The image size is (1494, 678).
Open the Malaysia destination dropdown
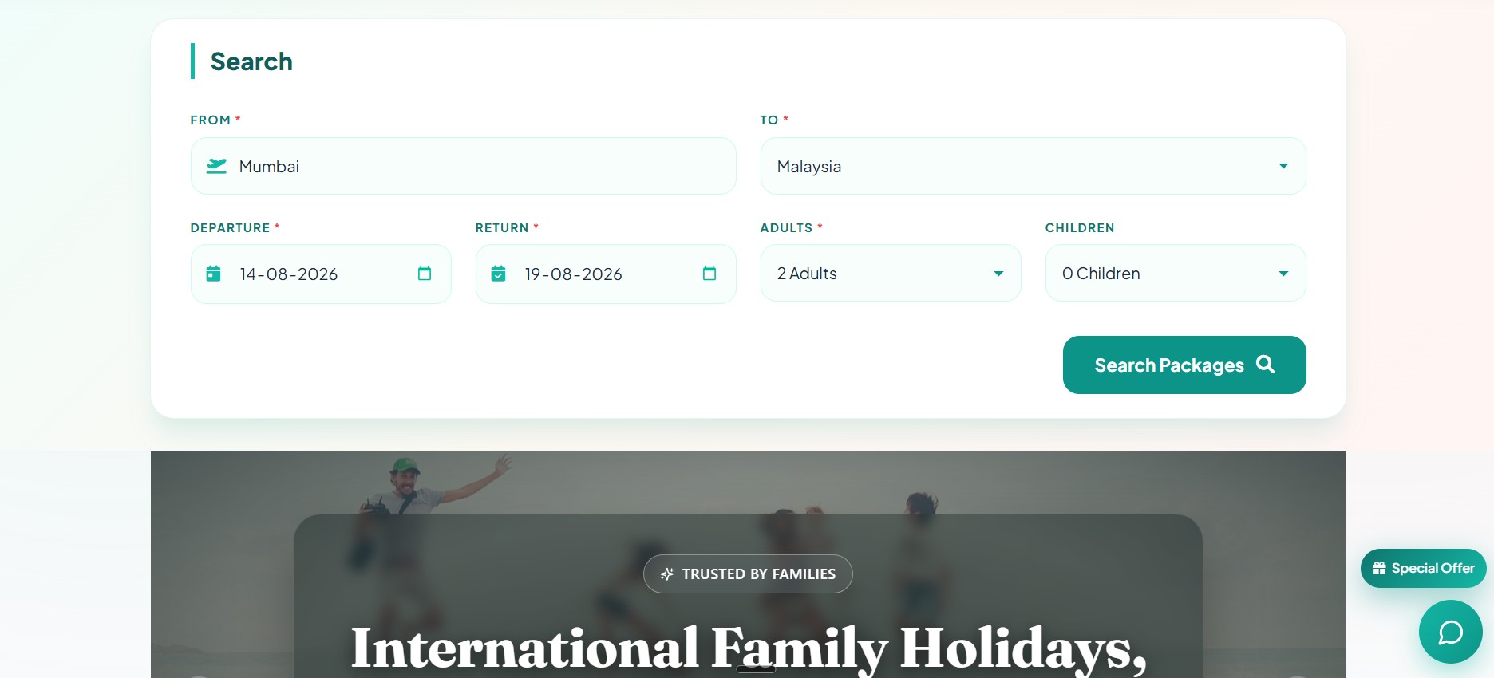pyautogui.click(x=1033, y=166)
